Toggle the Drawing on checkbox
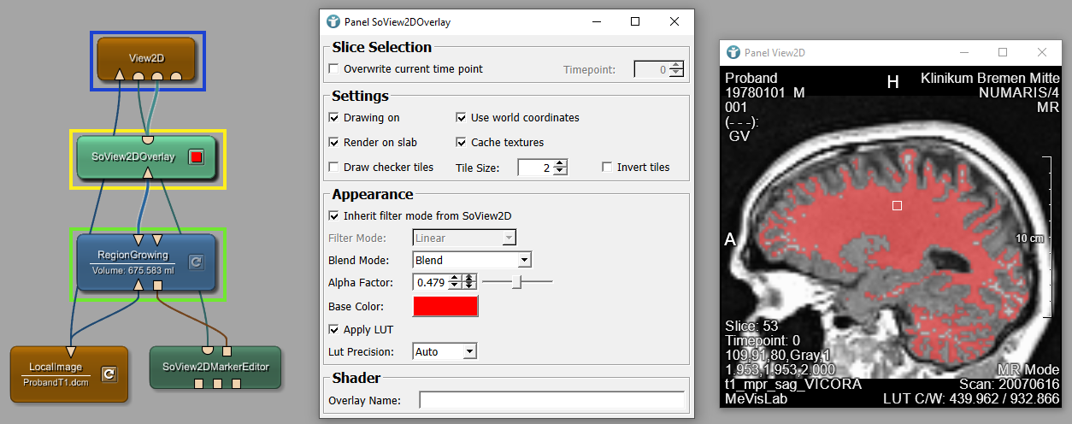This screenshot has height=424, width=1072. (x=334, y=118)
